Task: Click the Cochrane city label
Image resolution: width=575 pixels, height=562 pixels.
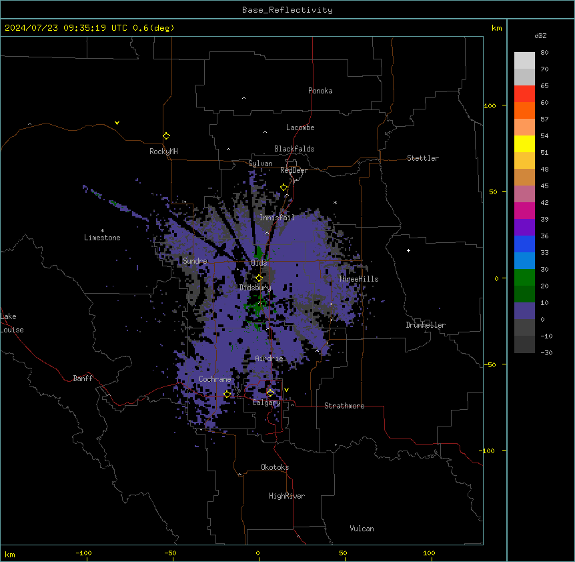Action: click(x=215, y=379)
